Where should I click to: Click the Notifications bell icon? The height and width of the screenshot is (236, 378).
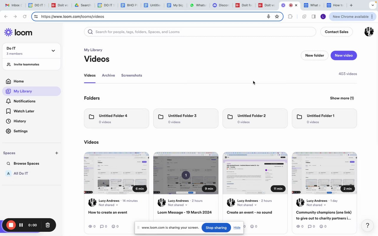[8, 101]
